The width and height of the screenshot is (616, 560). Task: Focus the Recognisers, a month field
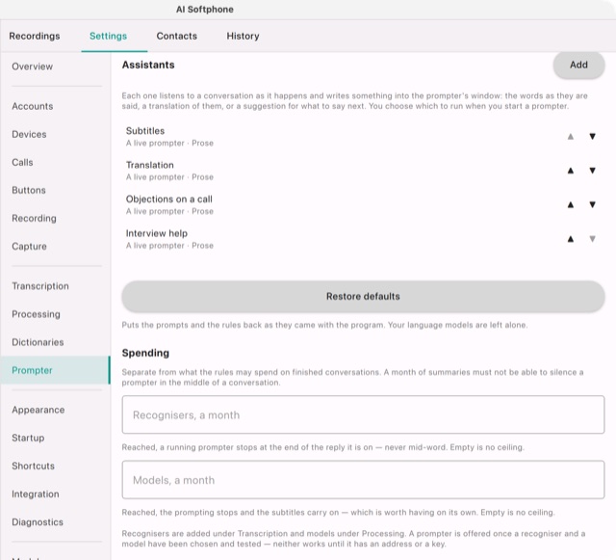(363, 414)
